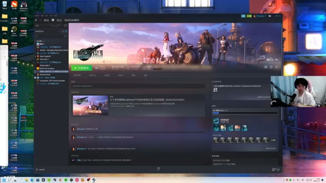Toggle the ready-to-play filter circle icon

pyautogui.click(x=66, y=31)
